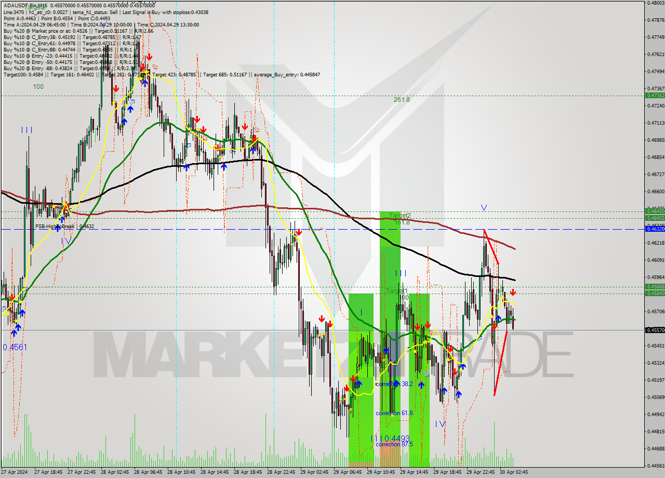
Task: Click the green 0.47312 price tag
Action: (x=655, y=96)
